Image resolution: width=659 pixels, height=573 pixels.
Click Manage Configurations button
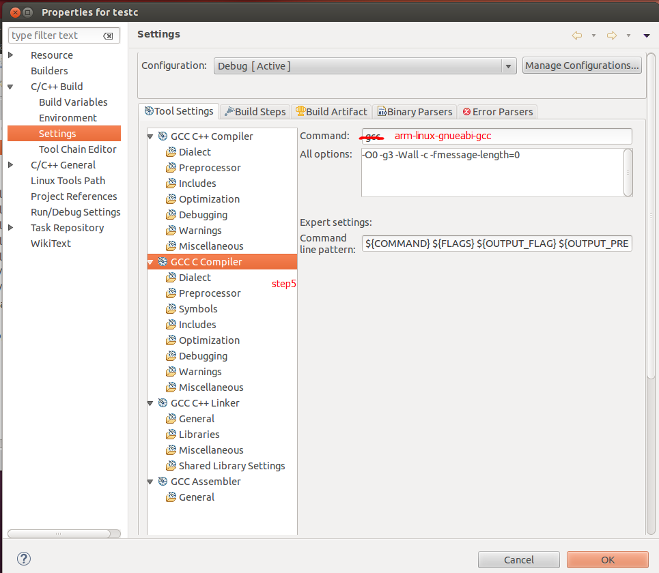tap(582, 65)
